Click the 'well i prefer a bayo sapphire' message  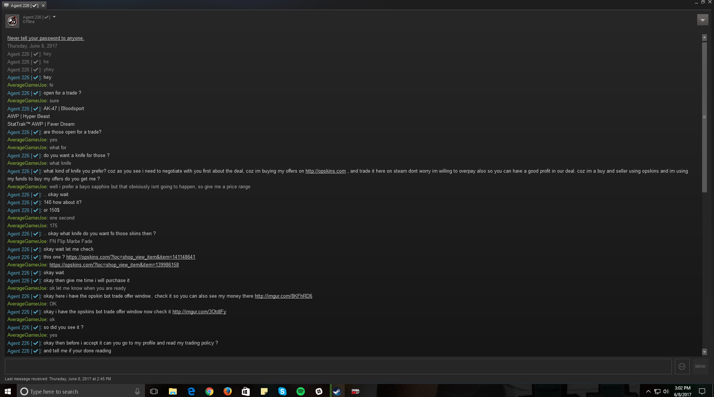[150, 187]
